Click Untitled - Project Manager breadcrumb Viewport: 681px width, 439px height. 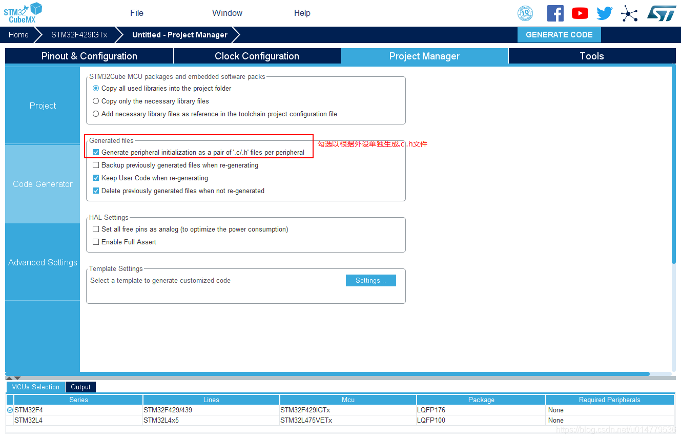coord(180,35)
